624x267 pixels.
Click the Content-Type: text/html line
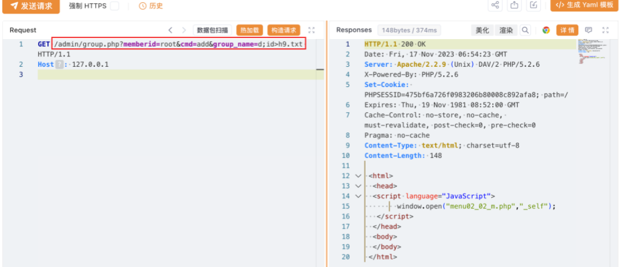click(x=442, y=145)
